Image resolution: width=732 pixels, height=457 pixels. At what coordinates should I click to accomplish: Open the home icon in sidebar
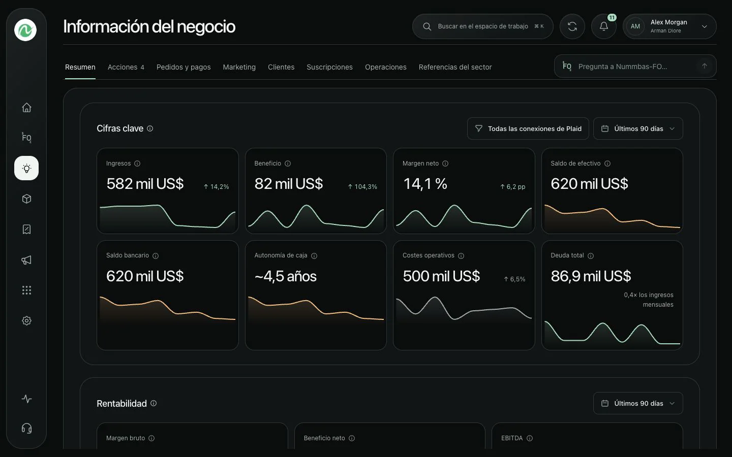coord(26,108)
